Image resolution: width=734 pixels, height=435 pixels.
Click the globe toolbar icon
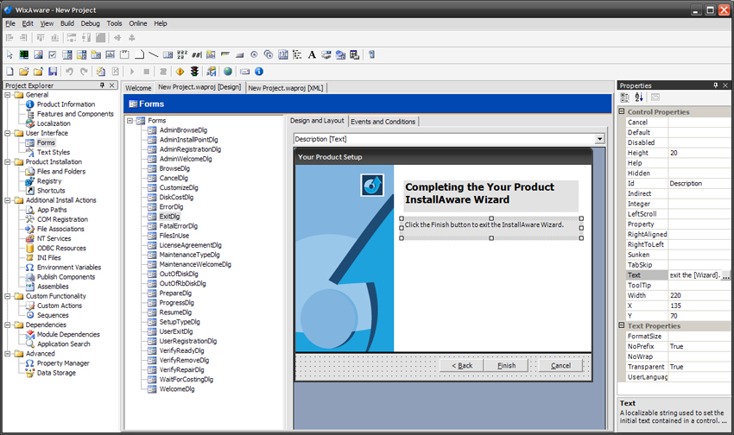[227, 72]
